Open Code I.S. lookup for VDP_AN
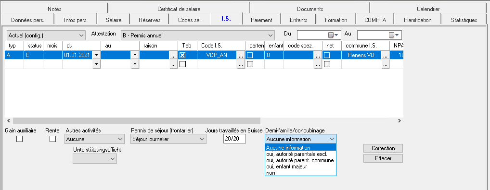This screenshot has width=490, height=190. pyautogui.click(x=241, y=55)
